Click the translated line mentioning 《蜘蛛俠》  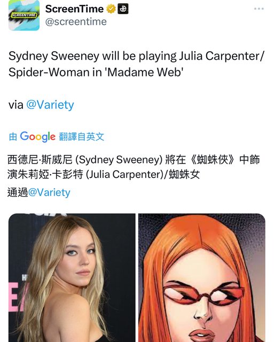coord(134,159)
